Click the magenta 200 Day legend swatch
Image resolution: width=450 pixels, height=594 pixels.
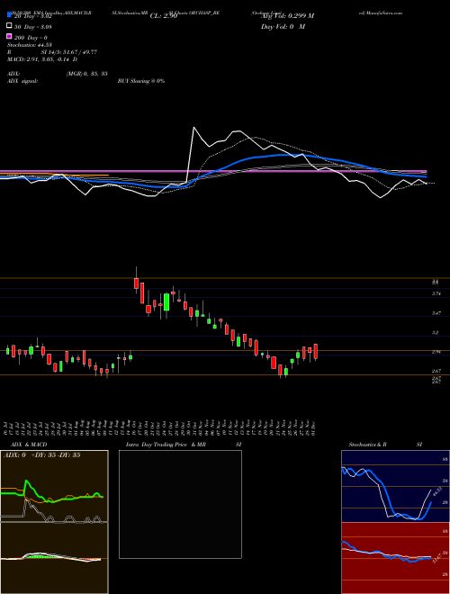[9, 37]
